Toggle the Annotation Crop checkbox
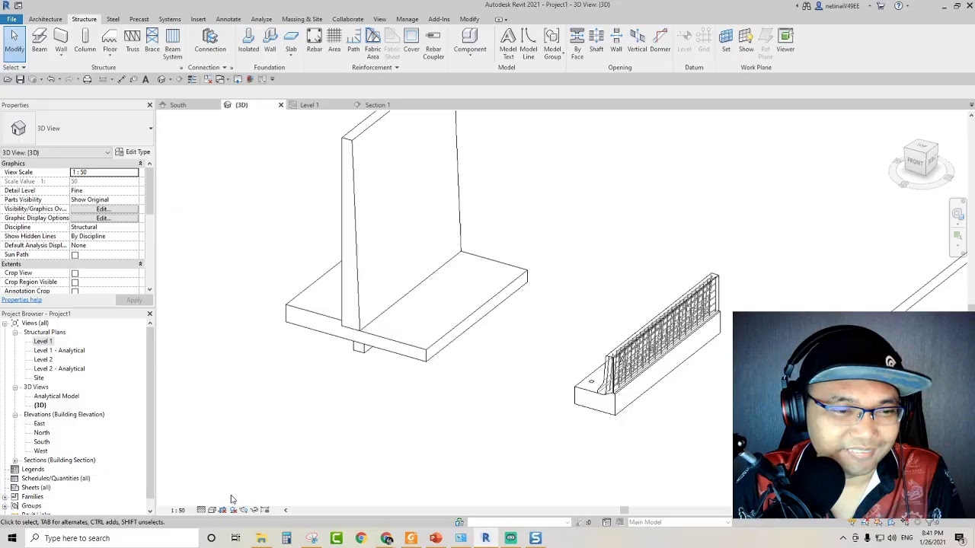The image size is (975, 548). (75, 292)
